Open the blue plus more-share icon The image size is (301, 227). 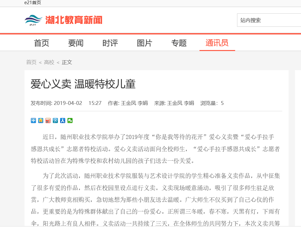coord(33,121)
